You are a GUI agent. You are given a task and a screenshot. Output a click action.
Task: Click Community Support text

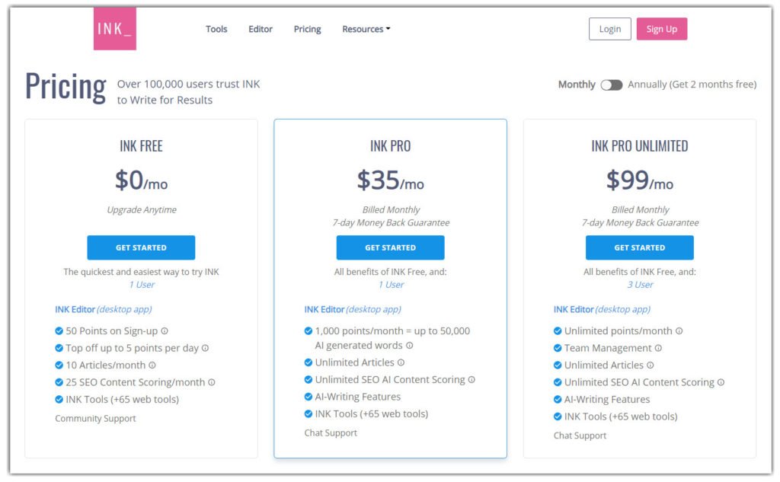95,418
